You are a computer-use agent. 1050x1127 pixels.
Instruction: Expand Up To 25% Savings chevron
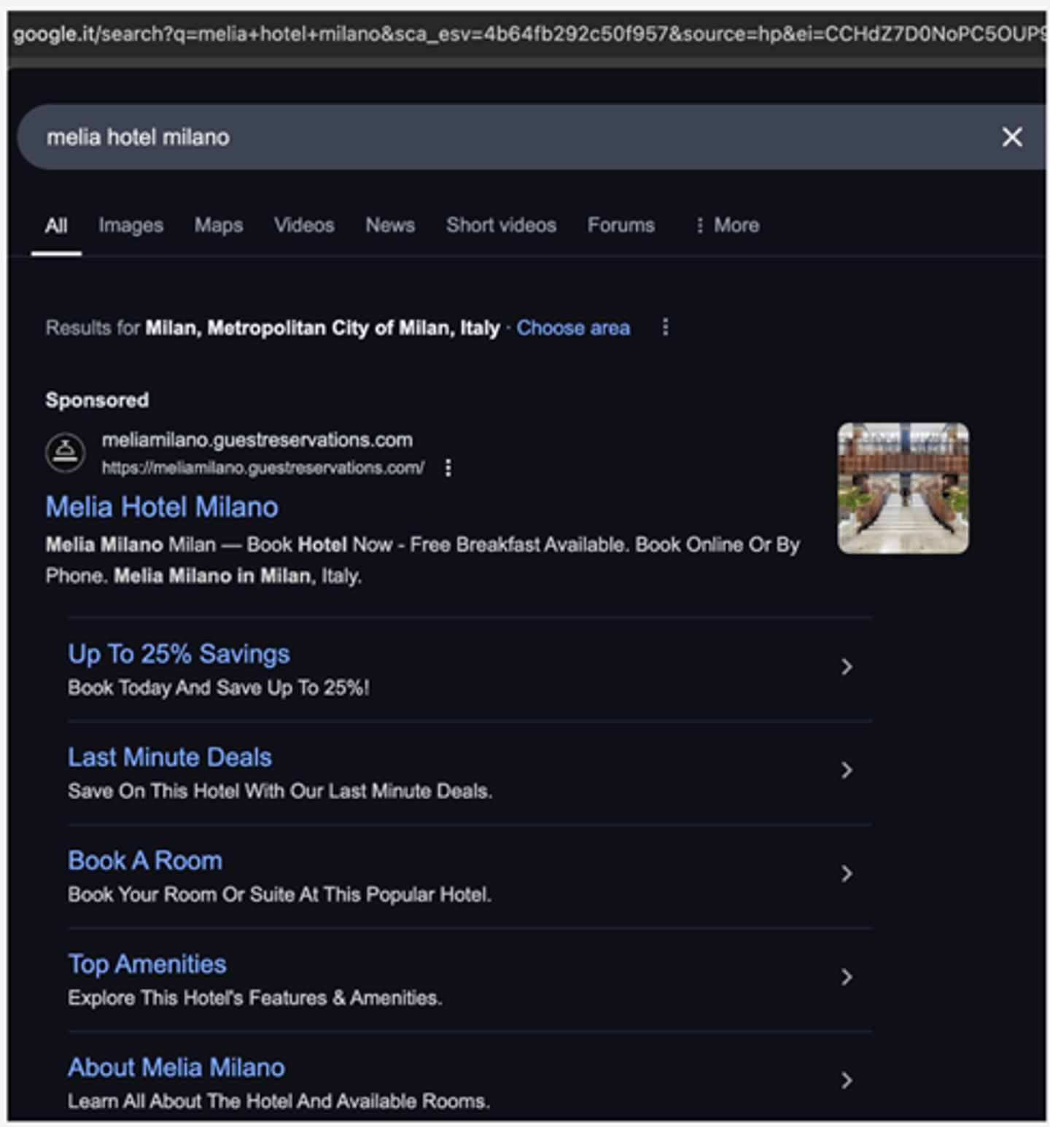click(x=847, y=667)
